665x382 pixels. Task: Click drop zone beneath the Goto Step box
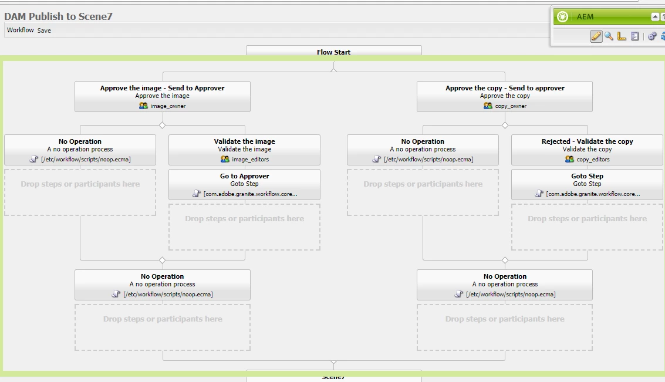[x=587, y=227]
